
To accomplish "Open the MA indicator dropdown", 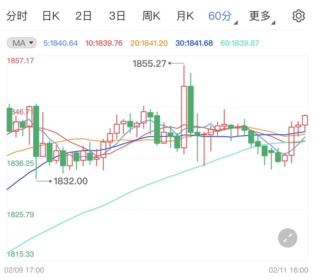I will [x=22, y=43].
